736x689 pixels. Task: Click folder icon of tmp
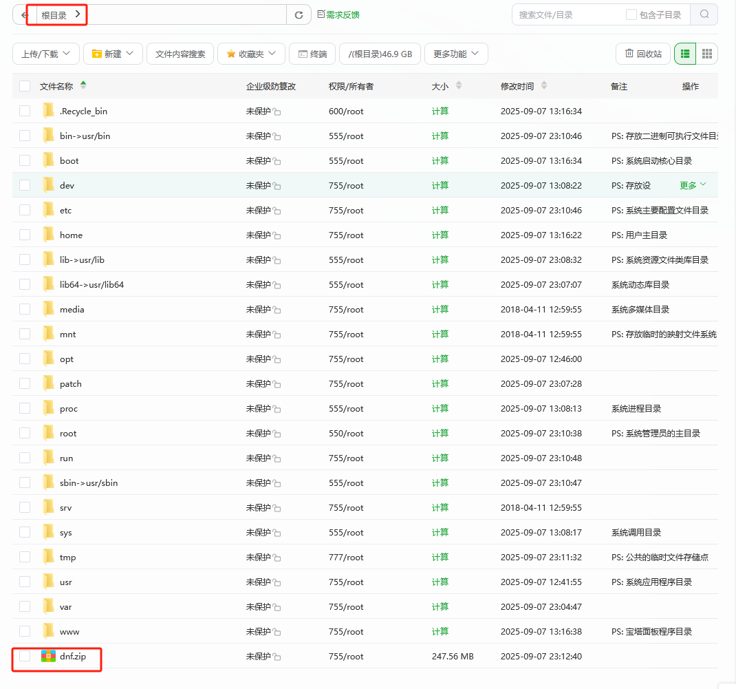click(x=48, y=557)
